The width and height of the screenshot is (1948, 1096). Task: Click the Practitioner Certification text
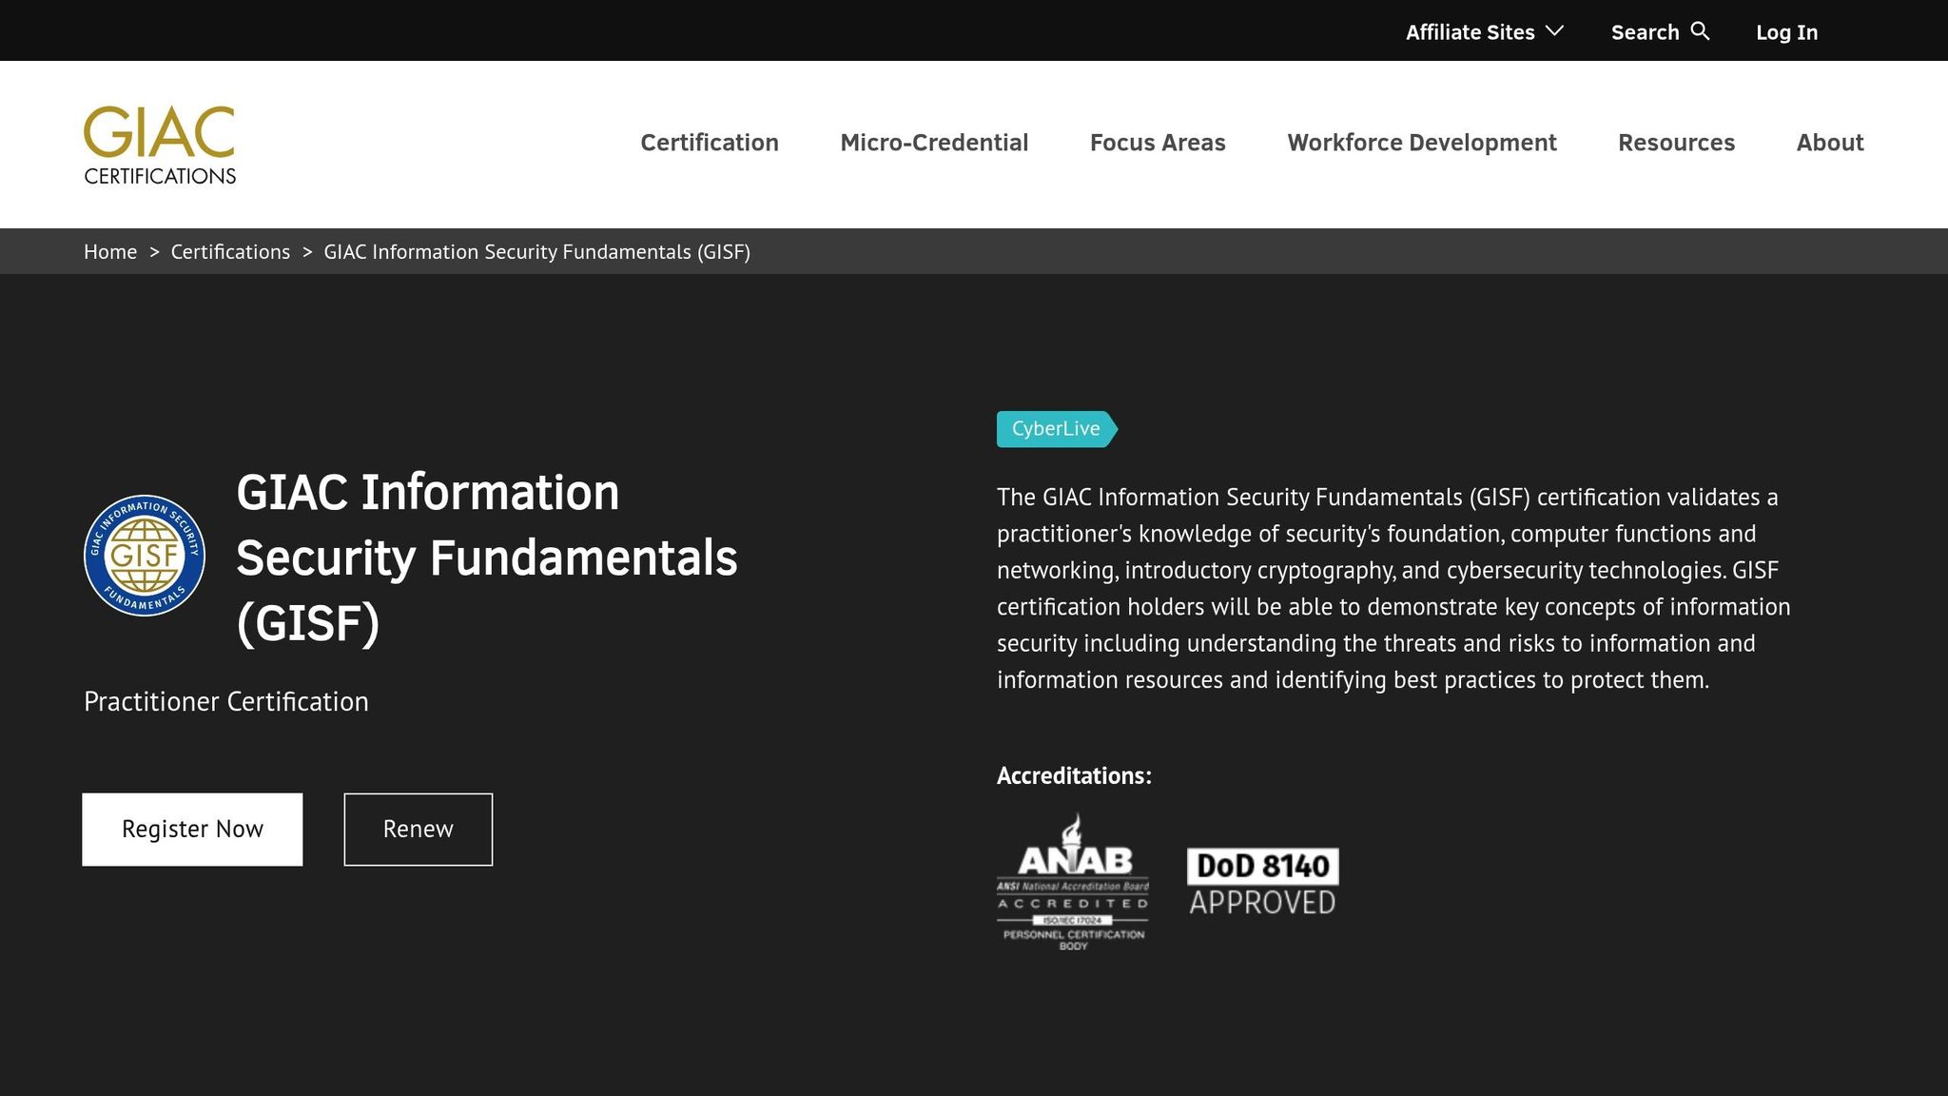pos(226,702)
